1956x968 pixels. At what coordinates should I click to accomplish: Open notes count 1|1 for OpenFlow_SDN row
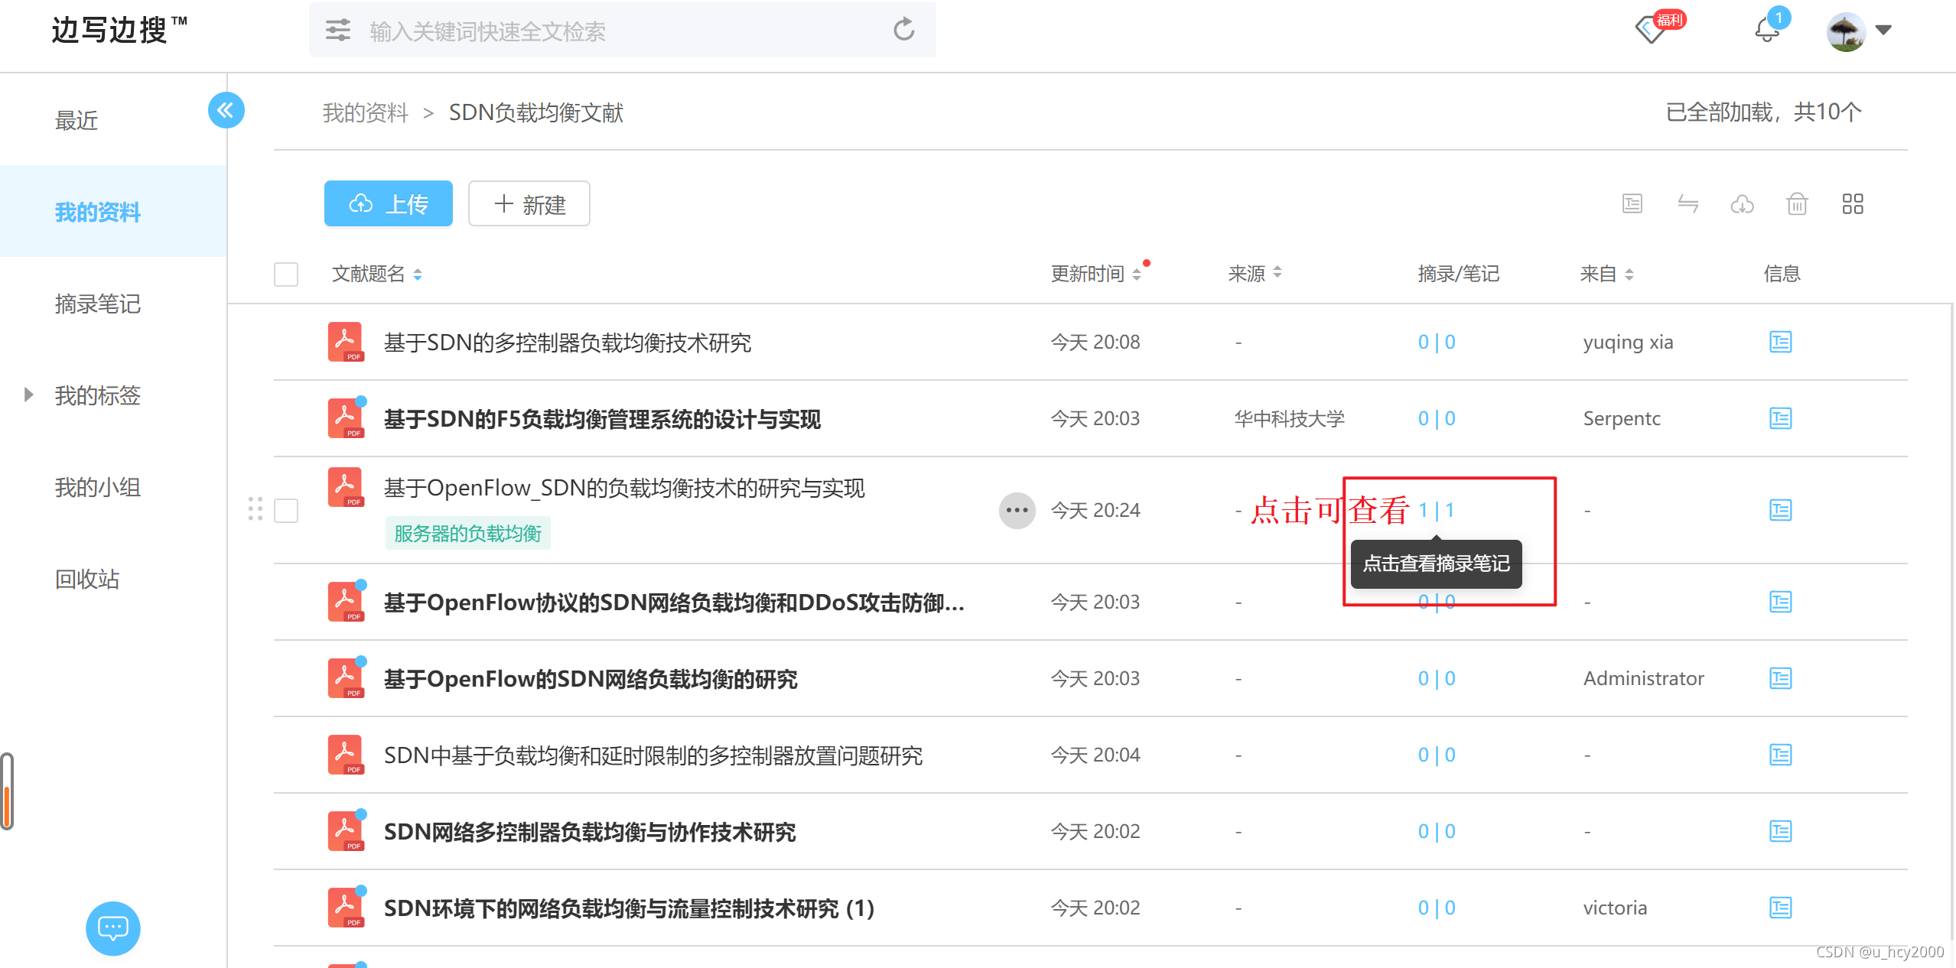[1437, 510]
